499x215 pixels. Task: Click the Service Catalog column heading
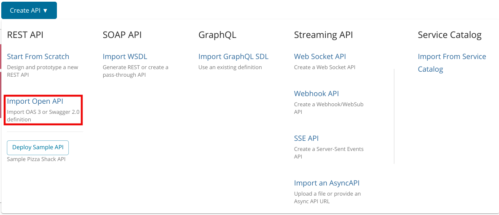pos(449,35)
